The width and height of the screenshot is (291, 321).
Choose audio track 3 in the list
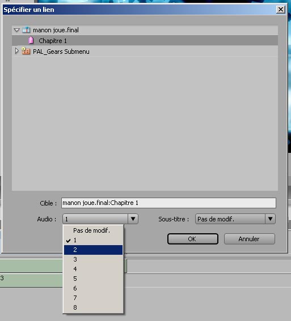click(93, 259)
